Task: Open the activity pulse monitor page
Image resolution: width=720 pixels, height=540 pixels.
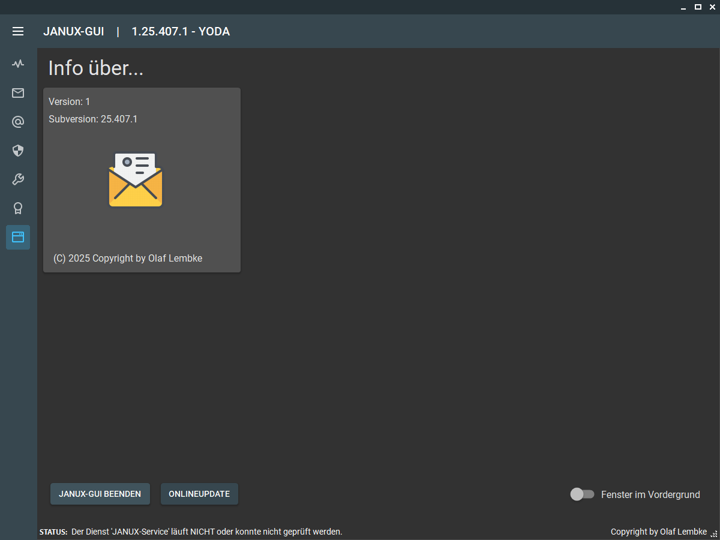Action: (18, 64)
